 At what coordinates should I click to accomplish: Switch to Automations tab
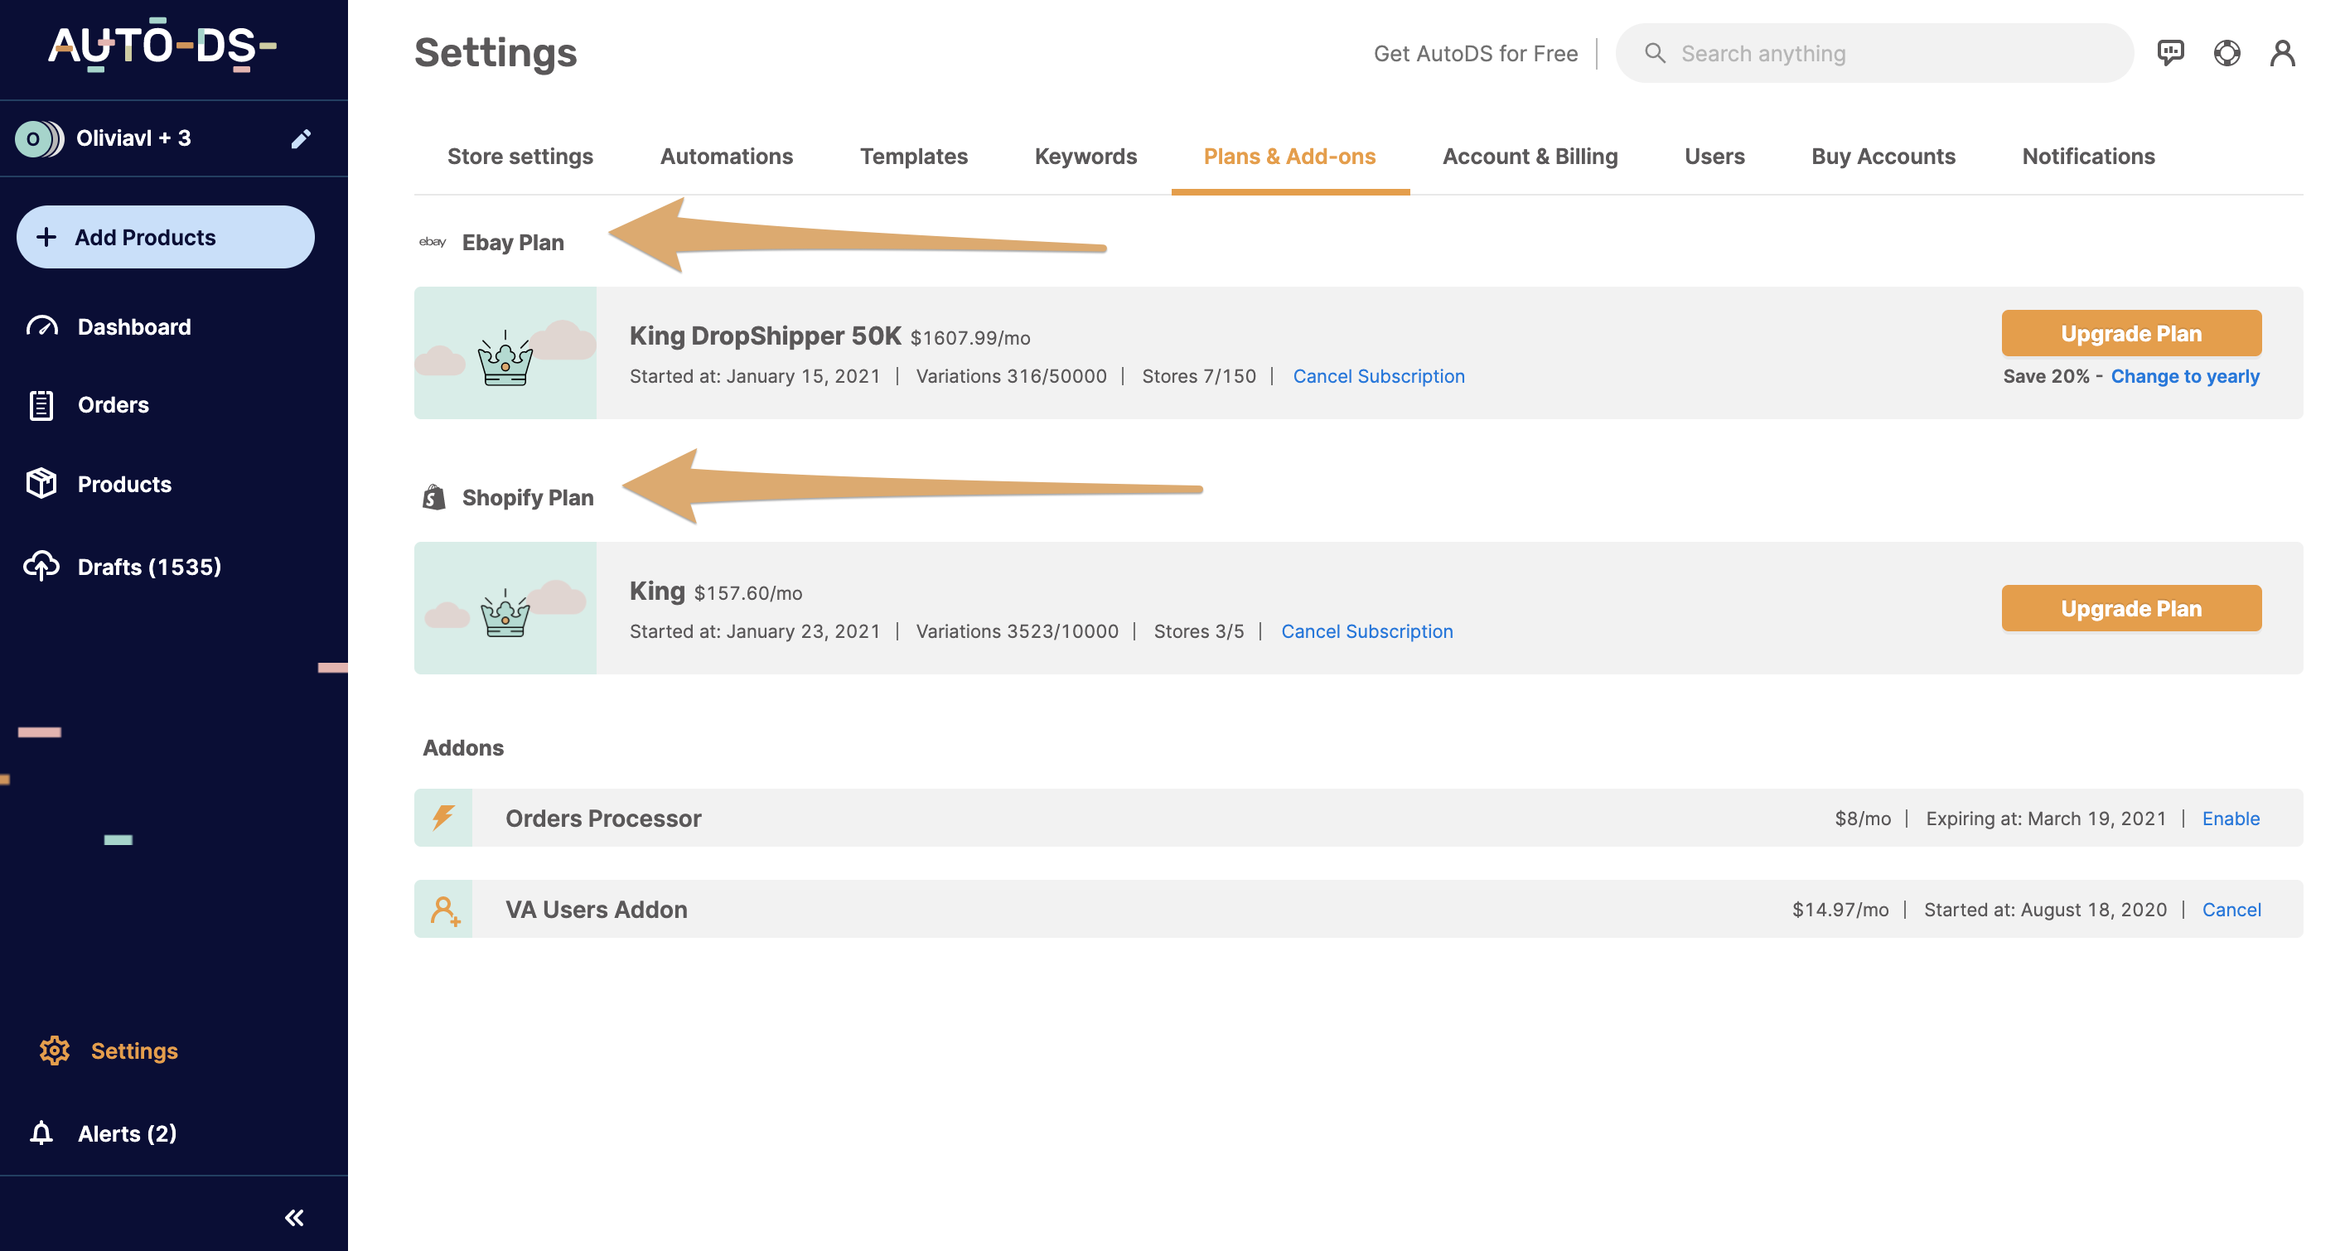point(727,156)
